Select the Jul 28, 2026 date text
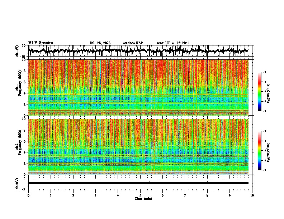 point(100,43)
